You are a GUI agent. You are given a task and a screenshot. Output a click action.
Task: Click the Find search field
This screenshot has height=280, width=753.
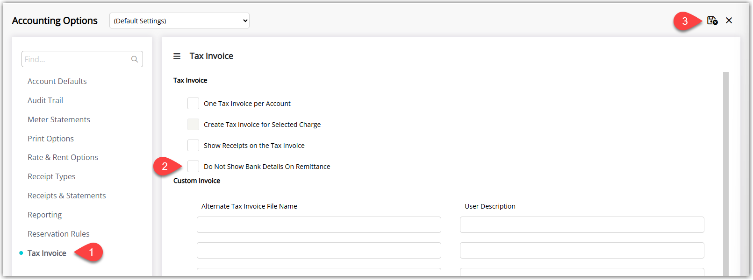click(82, 59)
